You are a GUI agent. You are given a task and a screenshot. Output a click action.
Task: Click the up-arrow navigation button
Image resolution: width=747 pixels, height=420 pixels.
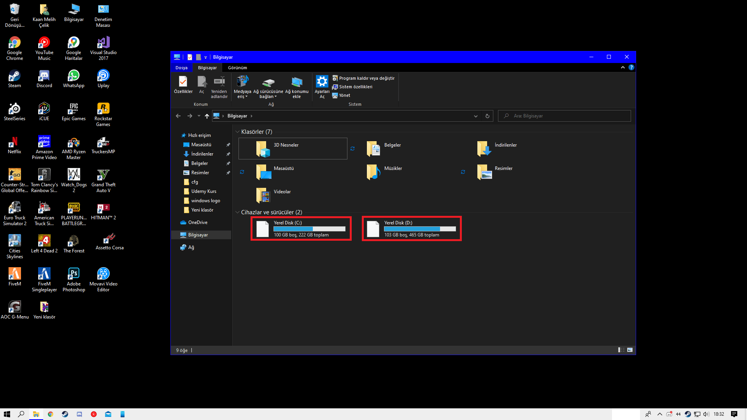(207, 116)
